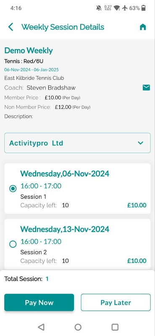
Task: Expand the Activitypro Ltd dropdown
Action: (x=77, y=143)
